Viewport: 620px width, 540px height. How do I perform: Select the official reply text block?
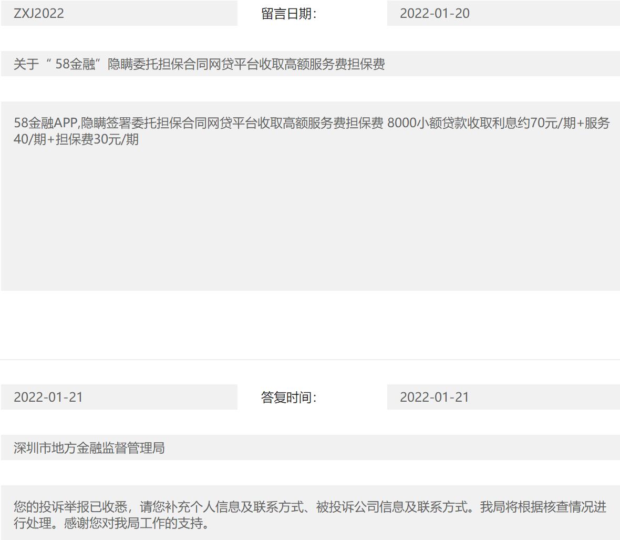coord(310,513)
